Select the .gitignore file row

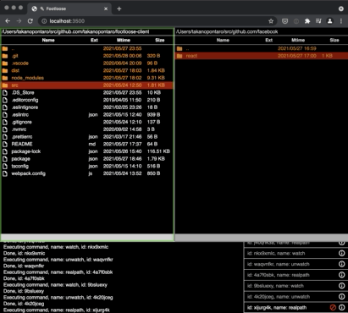[x=87, y=122]
